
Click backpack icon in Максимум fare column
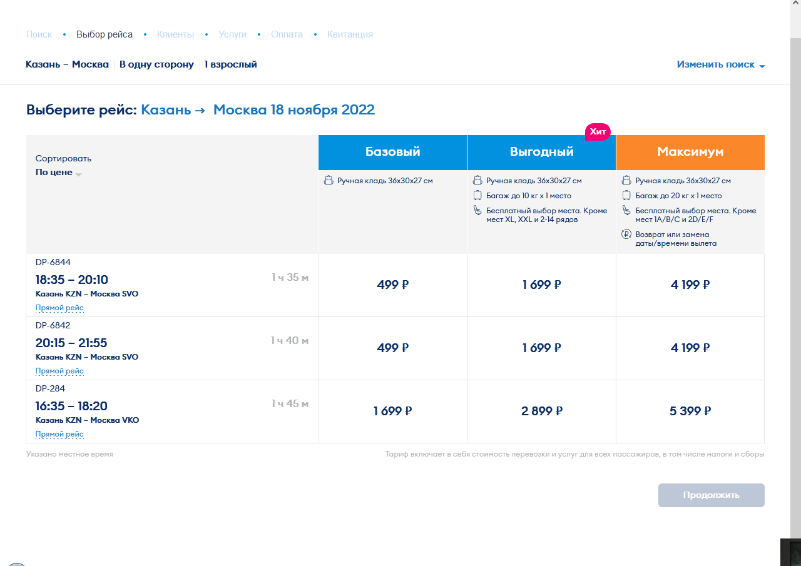tap(626, 181)
